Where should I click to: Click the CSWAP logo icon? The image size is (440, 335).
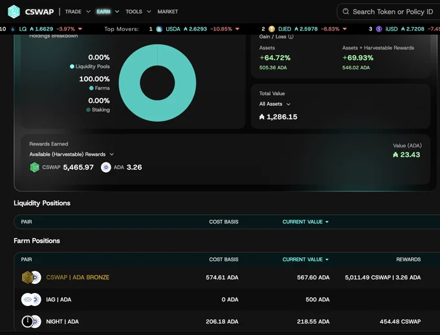point(14,12)
